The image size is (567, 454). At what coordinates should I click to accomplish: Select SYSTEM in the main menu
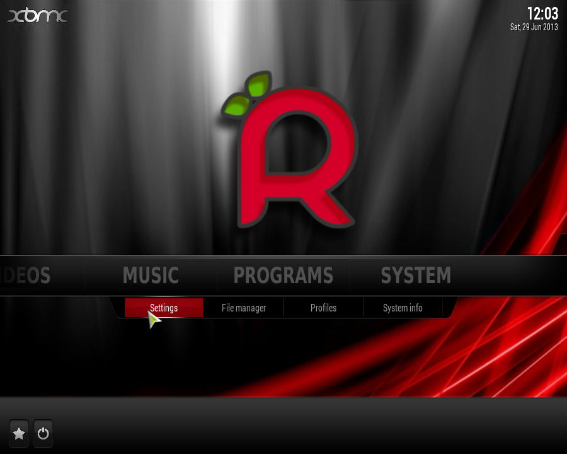pyautogui.click(x=415, y=276)
